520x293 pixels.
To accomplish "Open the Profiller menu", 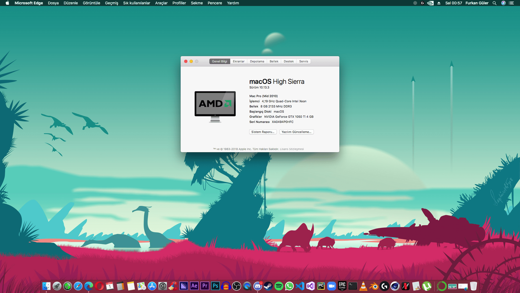I will click(179, 3).
